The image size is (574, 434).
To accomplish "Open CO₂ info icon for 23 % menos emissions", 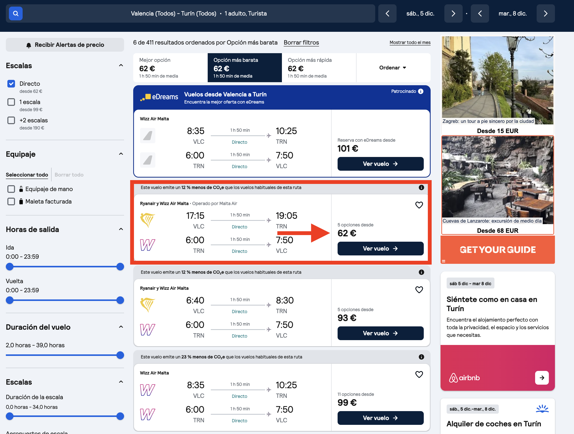I will 421,357.
